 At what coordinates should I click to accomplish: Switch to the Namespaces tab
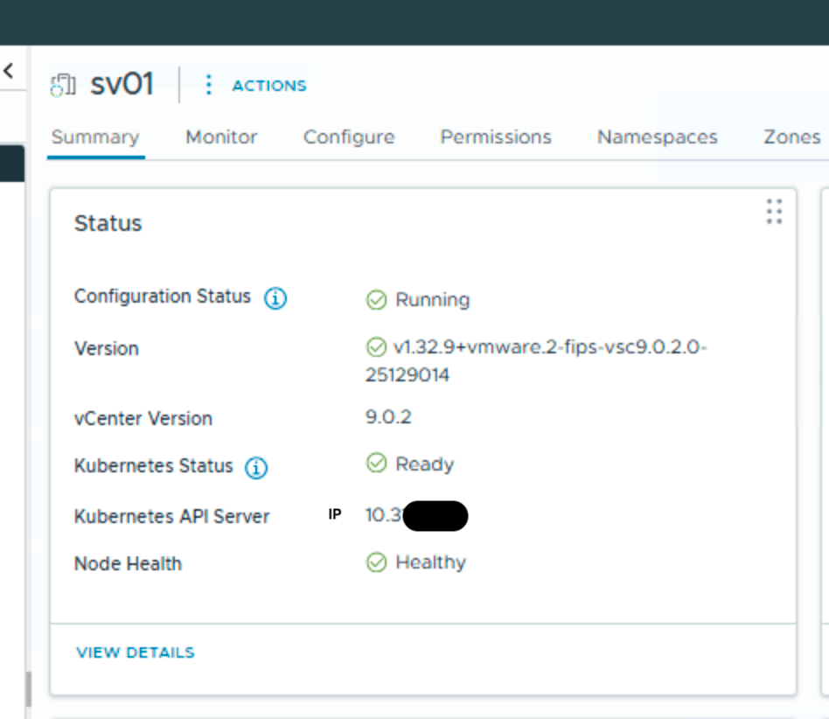(657, 137)
